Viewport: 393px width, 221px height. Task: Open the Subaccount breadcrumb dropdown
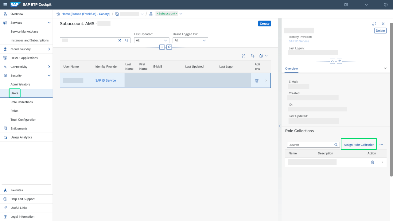[x=181, y=14]
